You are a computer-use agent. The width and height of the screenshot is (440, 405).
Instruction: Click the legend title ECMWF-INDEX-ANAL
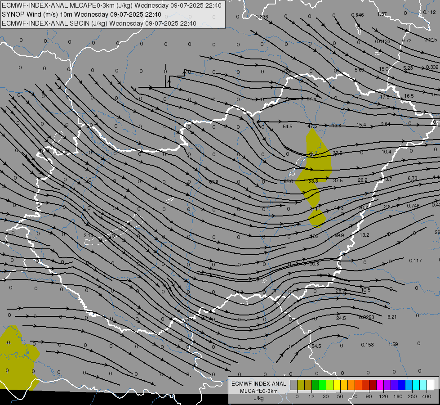point(259,384)
